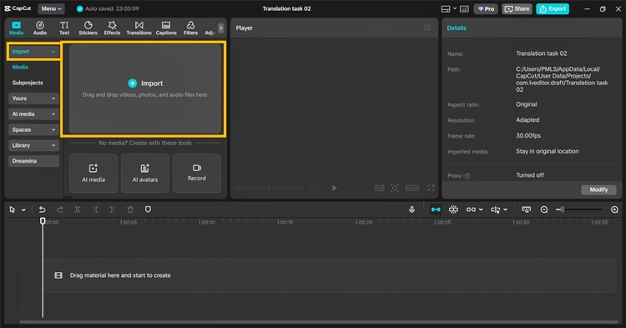
Task: Open the Filters tab
Action: click(190, 28)
